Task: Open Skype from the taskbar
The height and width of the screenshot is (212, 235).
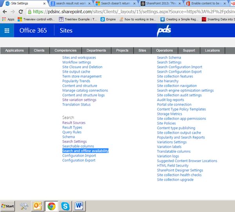Action: 65,206
